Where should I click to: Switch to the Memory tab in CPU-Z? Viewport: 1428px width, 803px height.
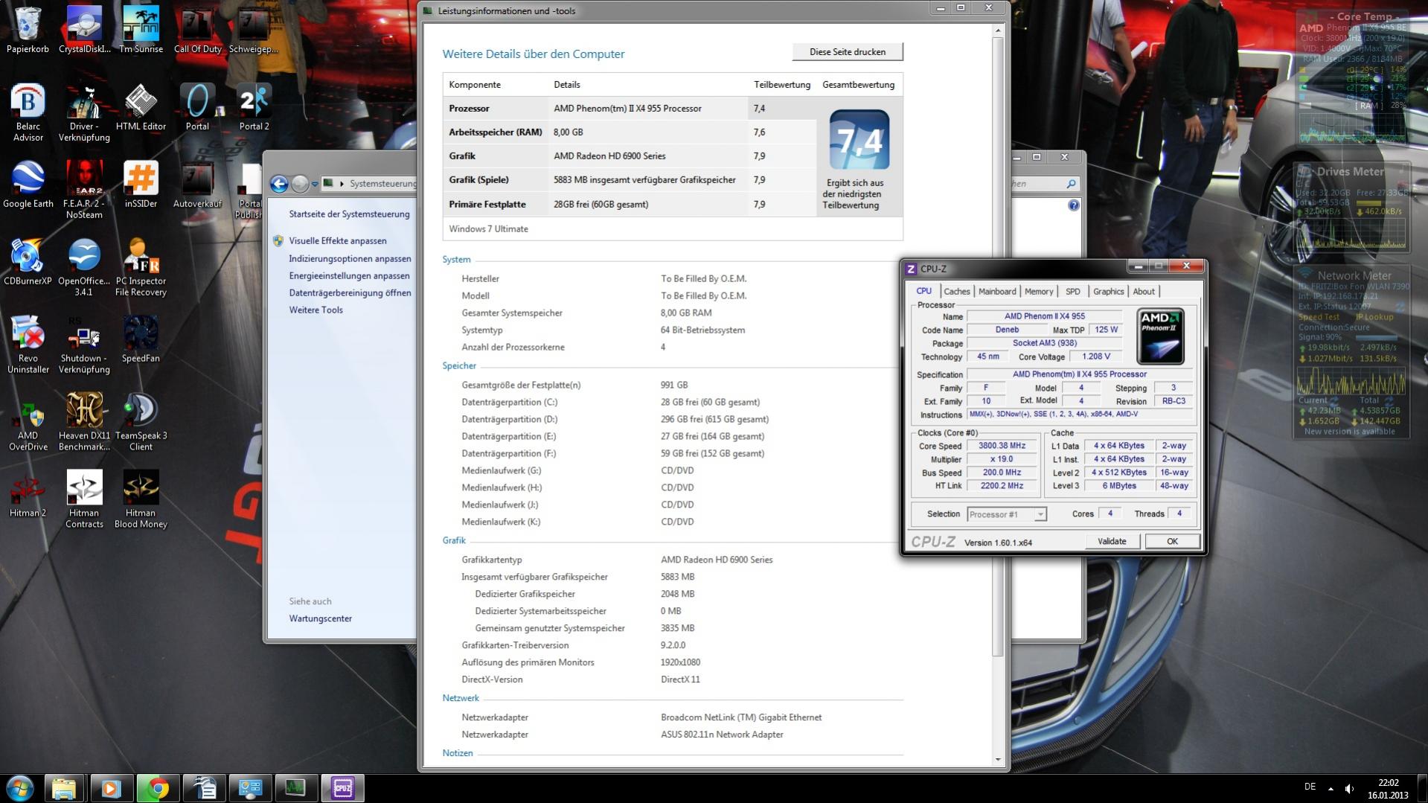pos(1038,292)
